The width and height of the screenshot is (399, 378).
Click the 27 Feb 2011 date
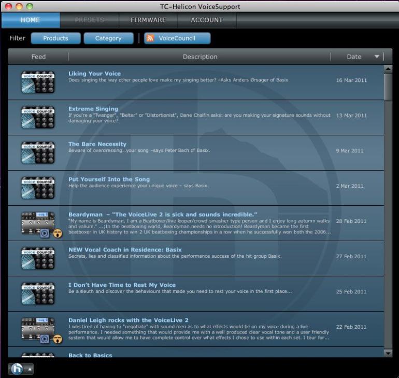click(x=351, y=256)
